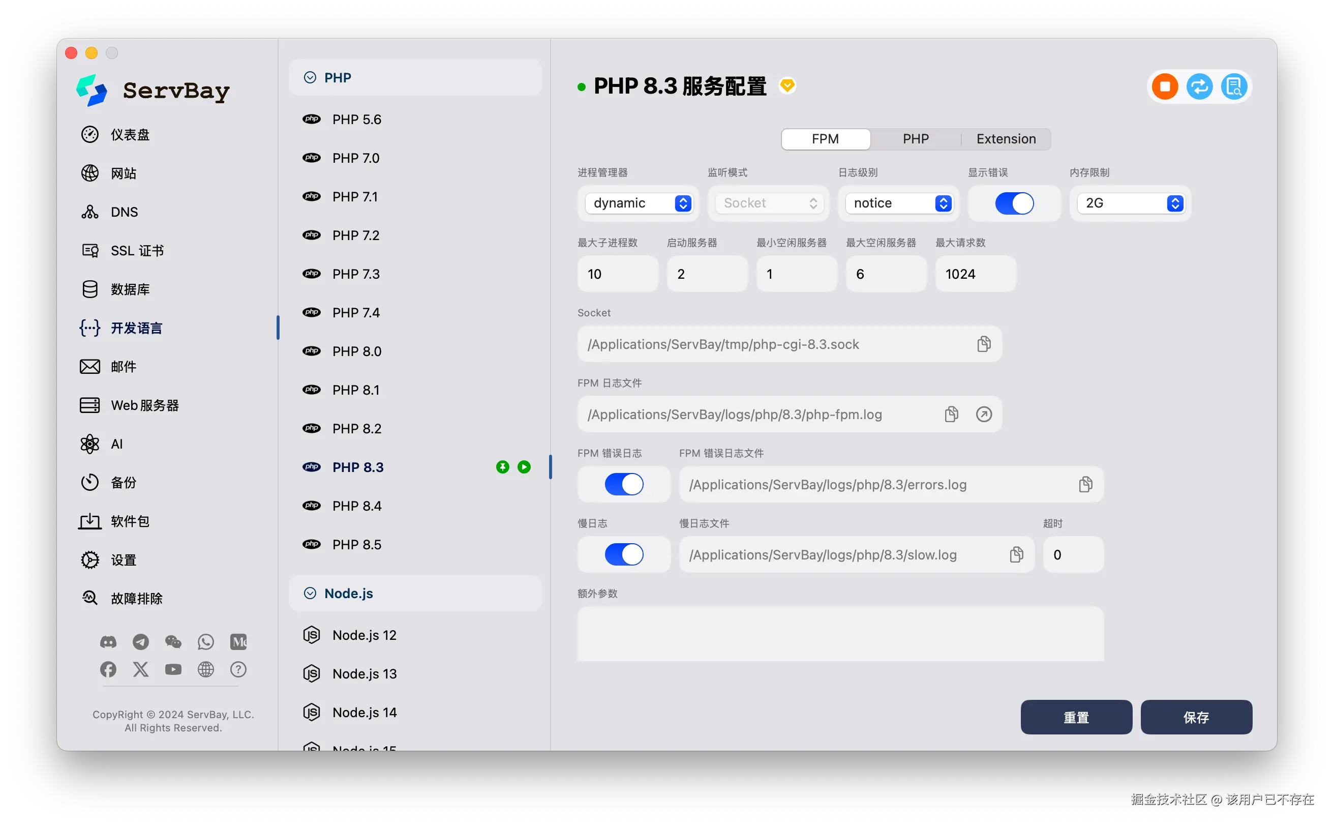Open the 日志级别 notice dropdown
This screenshot has width=1334, height=826.
(898, 203)
